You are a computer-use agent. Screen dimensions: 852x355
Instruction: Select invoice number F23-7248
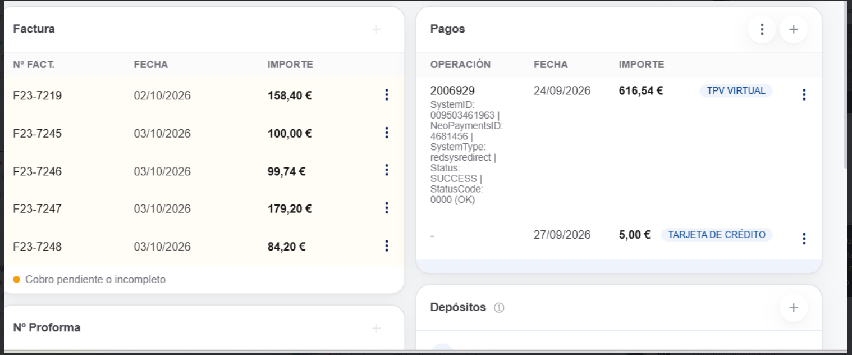point(38,247)
